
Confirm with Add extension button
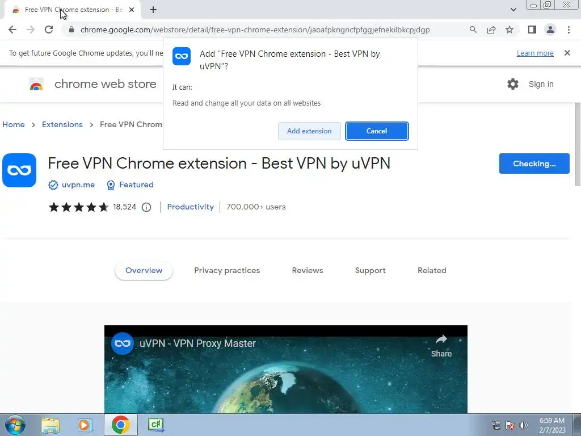click(309, 131)
